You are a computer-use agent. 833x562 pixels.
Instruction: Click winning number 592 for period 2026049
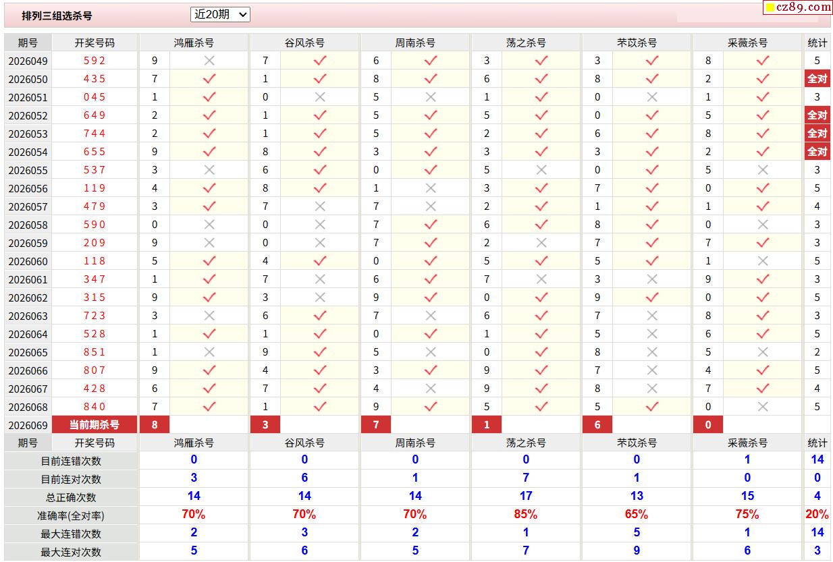pos(95,61)
